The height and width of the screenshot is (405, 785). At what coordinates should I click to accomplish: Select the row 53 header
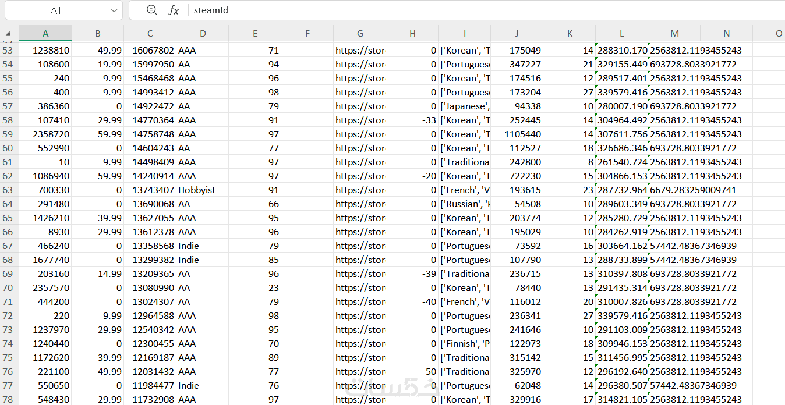(x=9, y=51)
